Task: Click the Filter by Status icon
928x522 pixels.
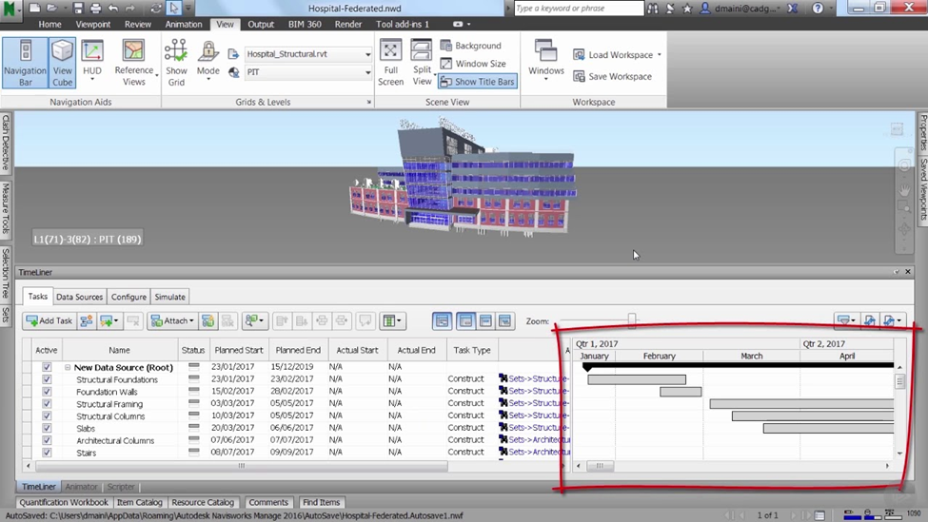Action: coord(846,320)
